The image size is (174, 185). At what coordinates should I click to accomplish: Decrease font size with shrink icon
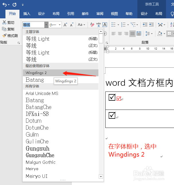(x=72, y=25)
